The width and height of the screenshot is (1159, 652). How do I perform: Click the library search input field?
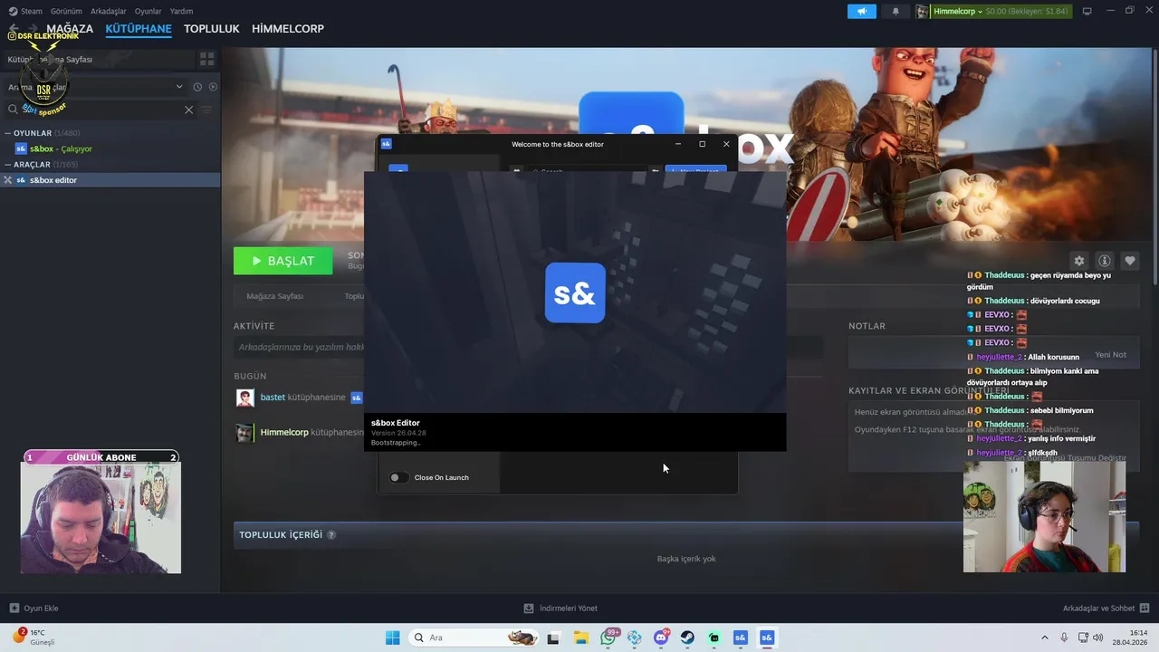click(100, 110)
